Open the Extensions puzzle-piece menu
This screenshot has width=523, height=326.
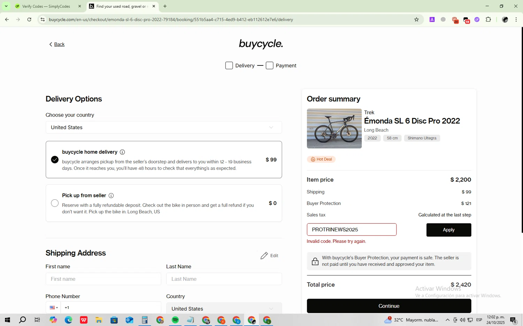pos(488,19)
